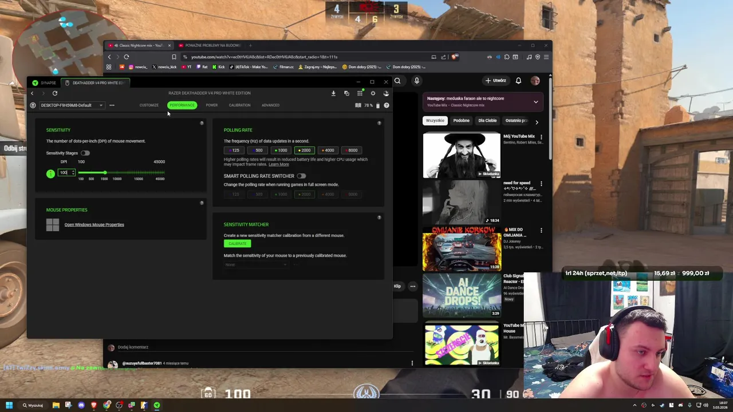
Task: Expand the Następny playlist panel chevron
Action: [535, 102]
